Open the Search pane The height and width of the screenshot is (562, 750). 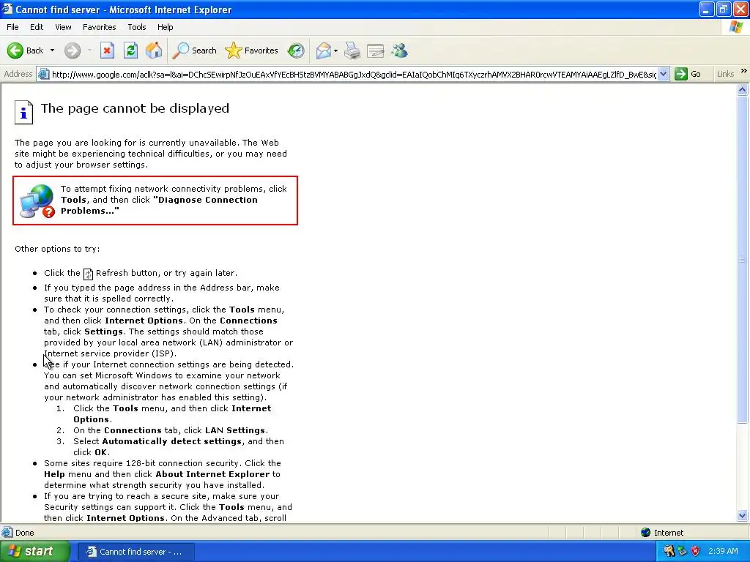pos(195,50)
